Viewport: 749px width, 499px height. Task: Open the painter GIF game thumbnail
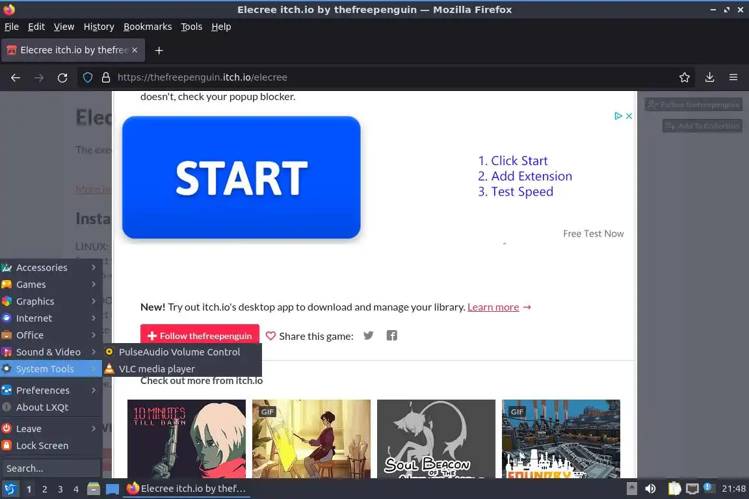[x=311, y=439]
